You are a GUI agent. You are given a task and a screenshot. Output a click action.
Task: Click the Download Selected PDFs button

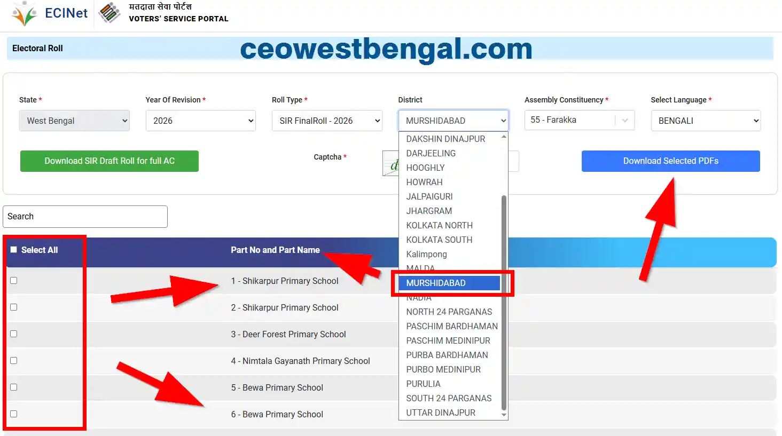(670, 161)
